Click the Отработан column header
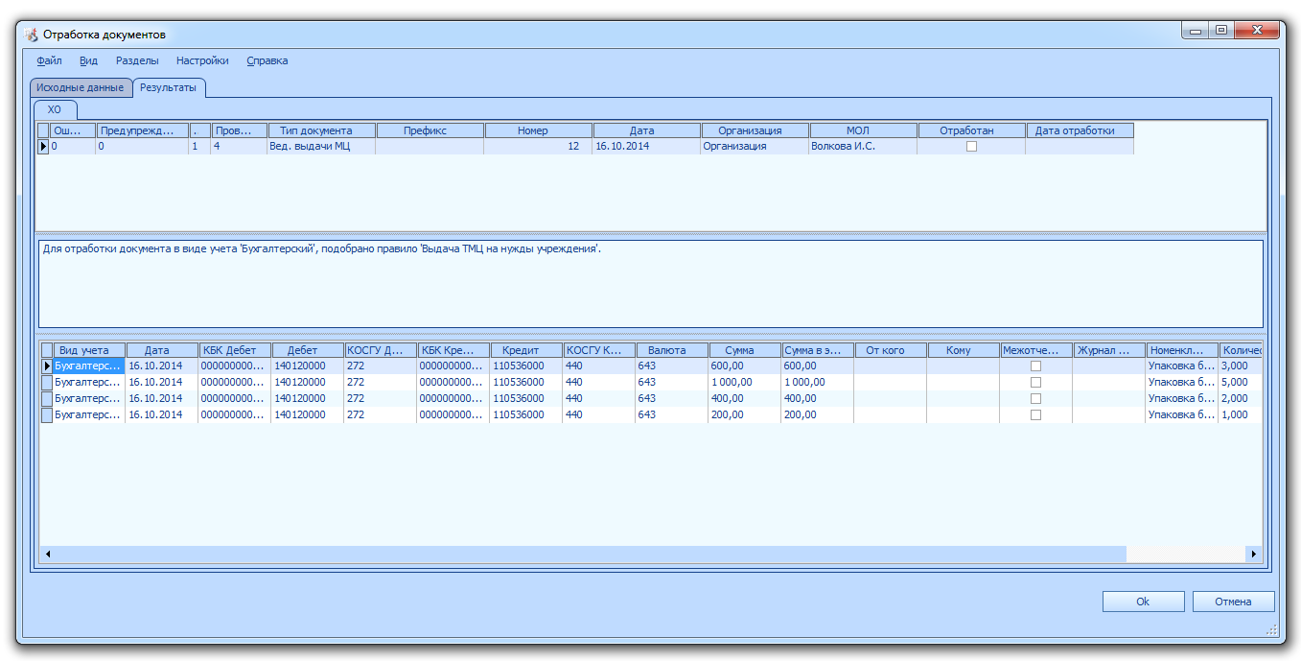 point(971,130)
